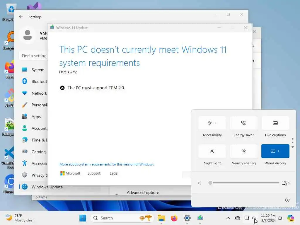300x225 pixels.
Task: Select Bluetooth icon in Settings sidebar
Action: coord(25,81)
